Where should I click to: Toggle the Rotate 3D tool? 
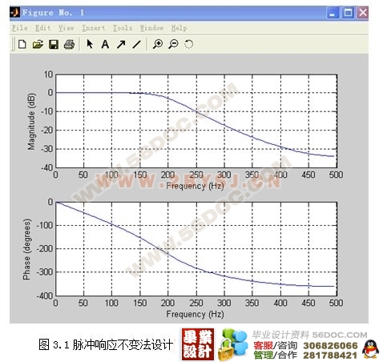coord(188,44)
